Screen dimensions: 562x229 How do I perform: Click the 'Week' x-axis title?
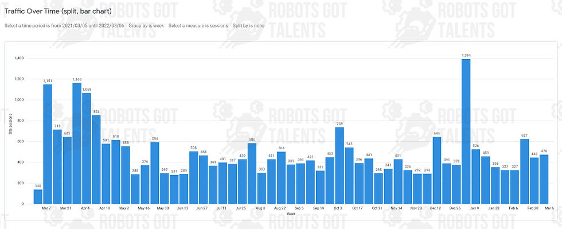[291, 214]
